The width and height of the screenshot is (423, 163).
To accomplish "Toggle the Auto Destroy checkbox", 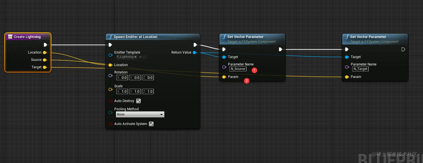I will 138,101.
